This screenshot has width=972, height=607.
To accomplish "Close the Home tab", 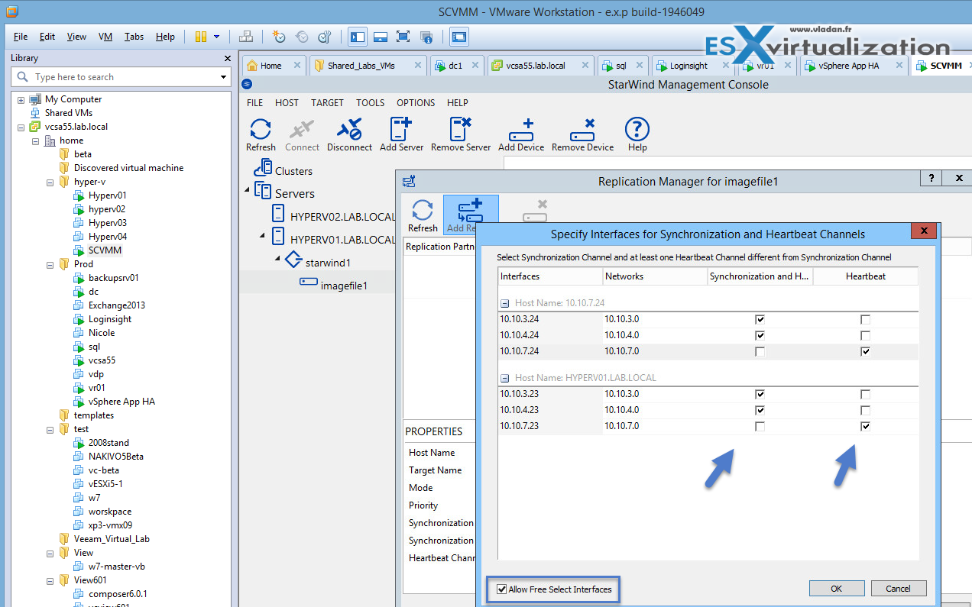I will click(x=297, y=66).
